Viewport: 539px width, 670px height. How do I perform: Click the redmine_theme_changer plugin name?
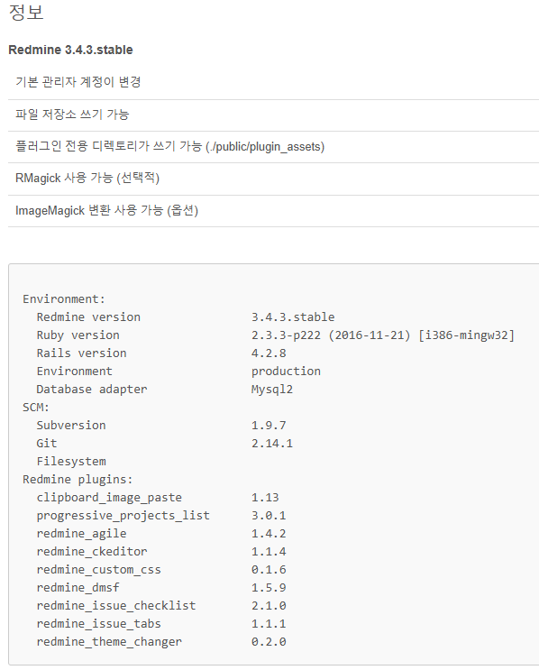click(x=109, y=642)
